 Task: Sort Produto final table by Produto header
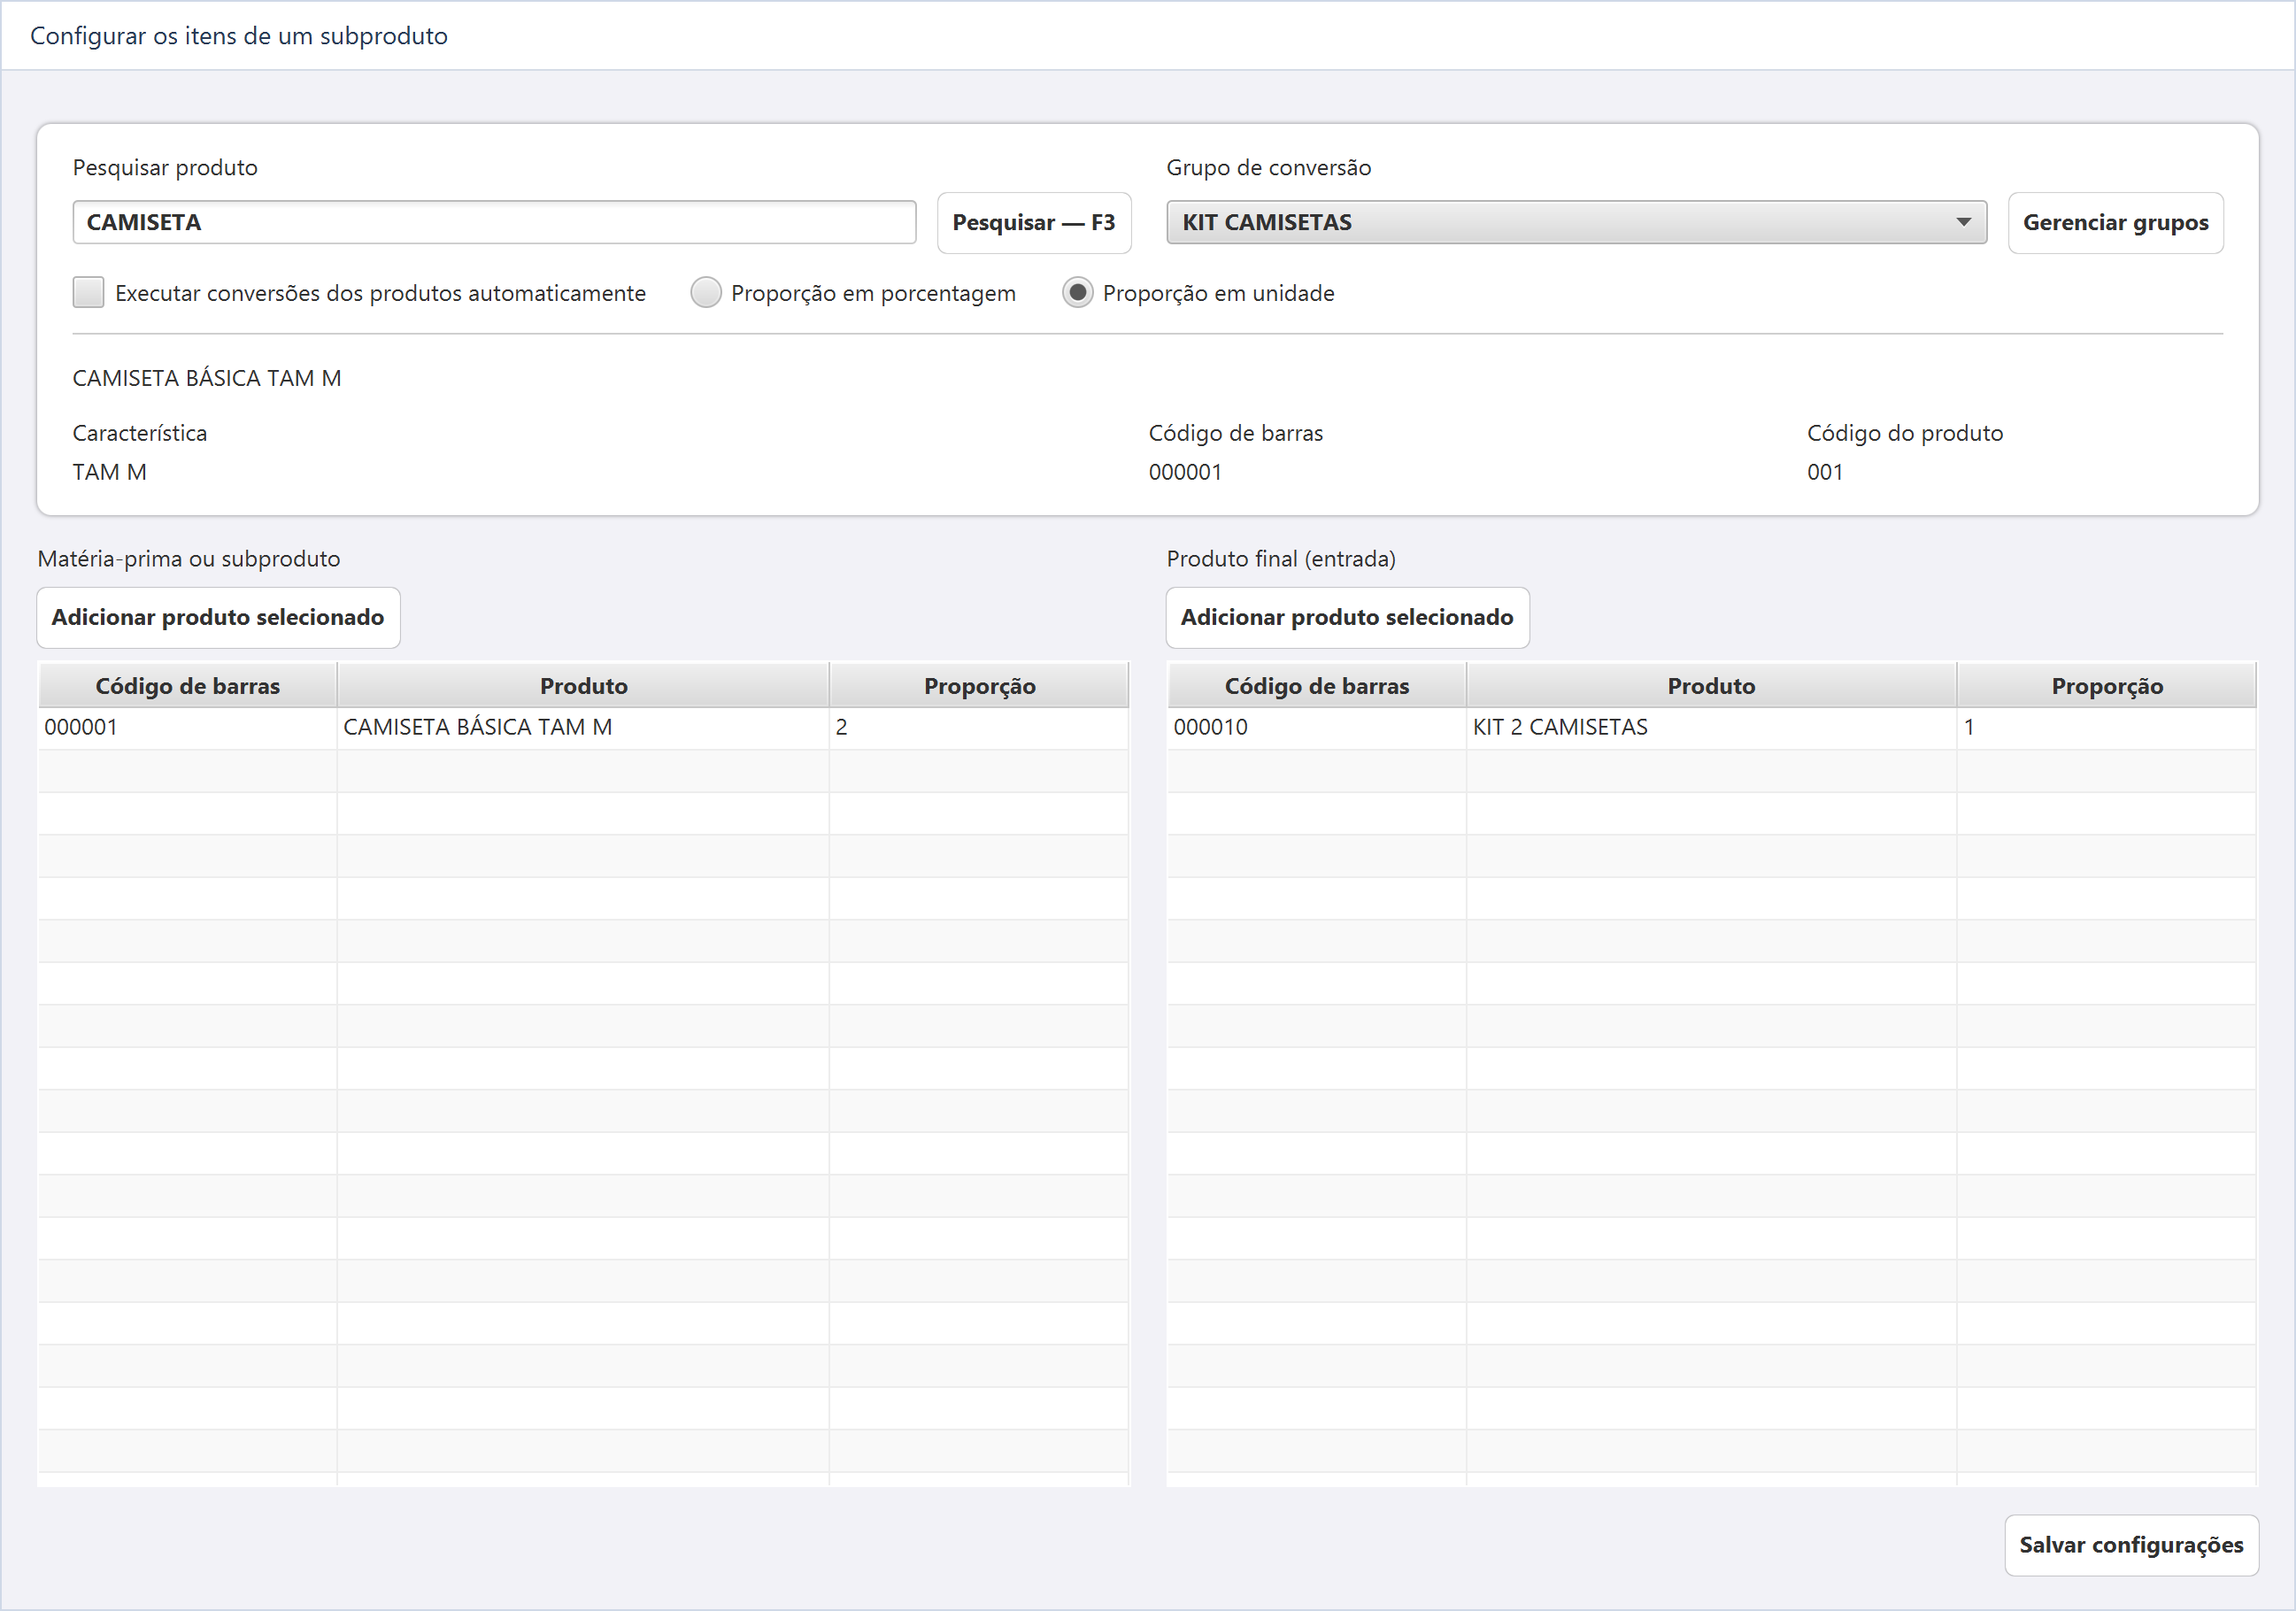1711,686
